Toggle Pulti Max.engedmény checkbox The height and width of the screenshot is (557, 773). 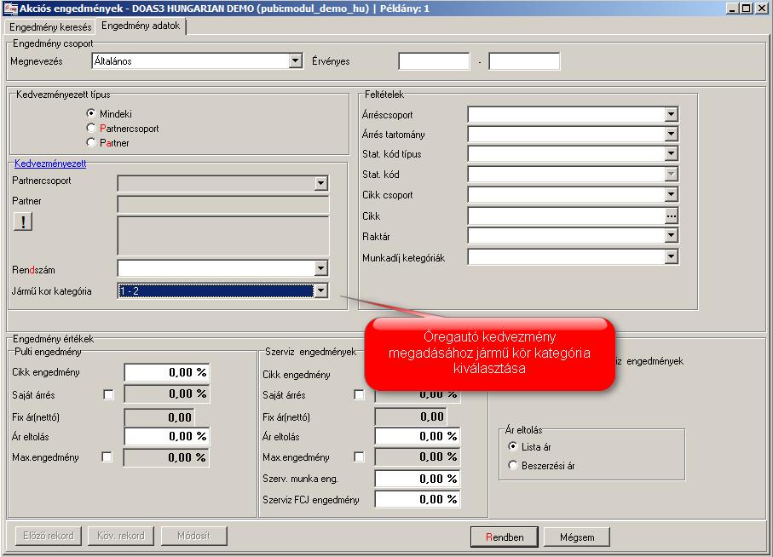107,457
